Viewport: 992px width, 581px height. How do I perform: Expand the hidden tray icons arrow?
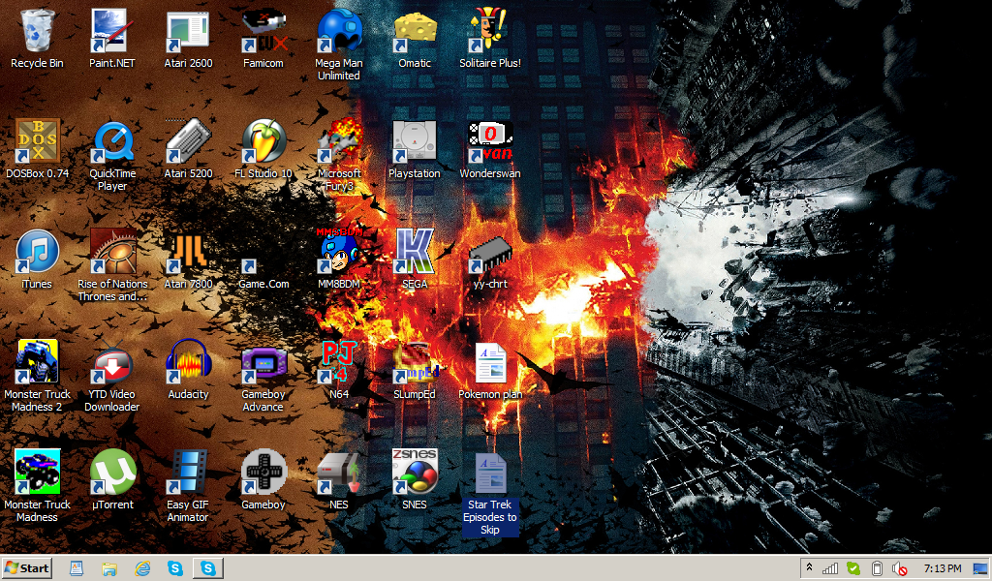[809, 568]
